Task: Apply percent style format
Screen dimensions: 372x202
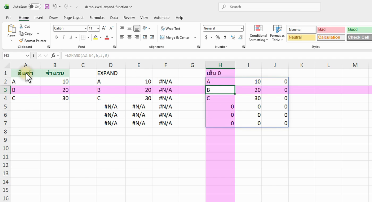Action: coord(218,37)
